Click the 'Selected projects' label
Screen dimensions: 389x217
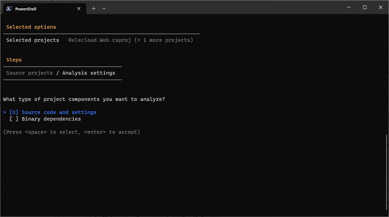(x=33, y=40)
